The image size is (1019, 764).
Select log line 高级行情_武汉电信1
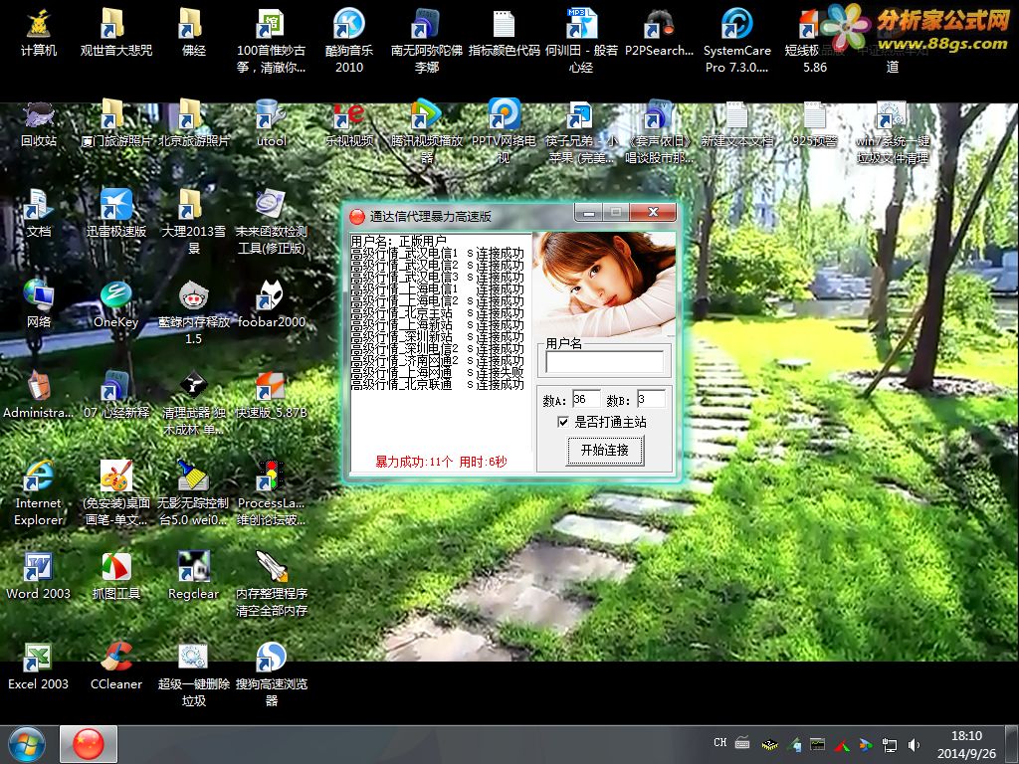click(437, 254)
